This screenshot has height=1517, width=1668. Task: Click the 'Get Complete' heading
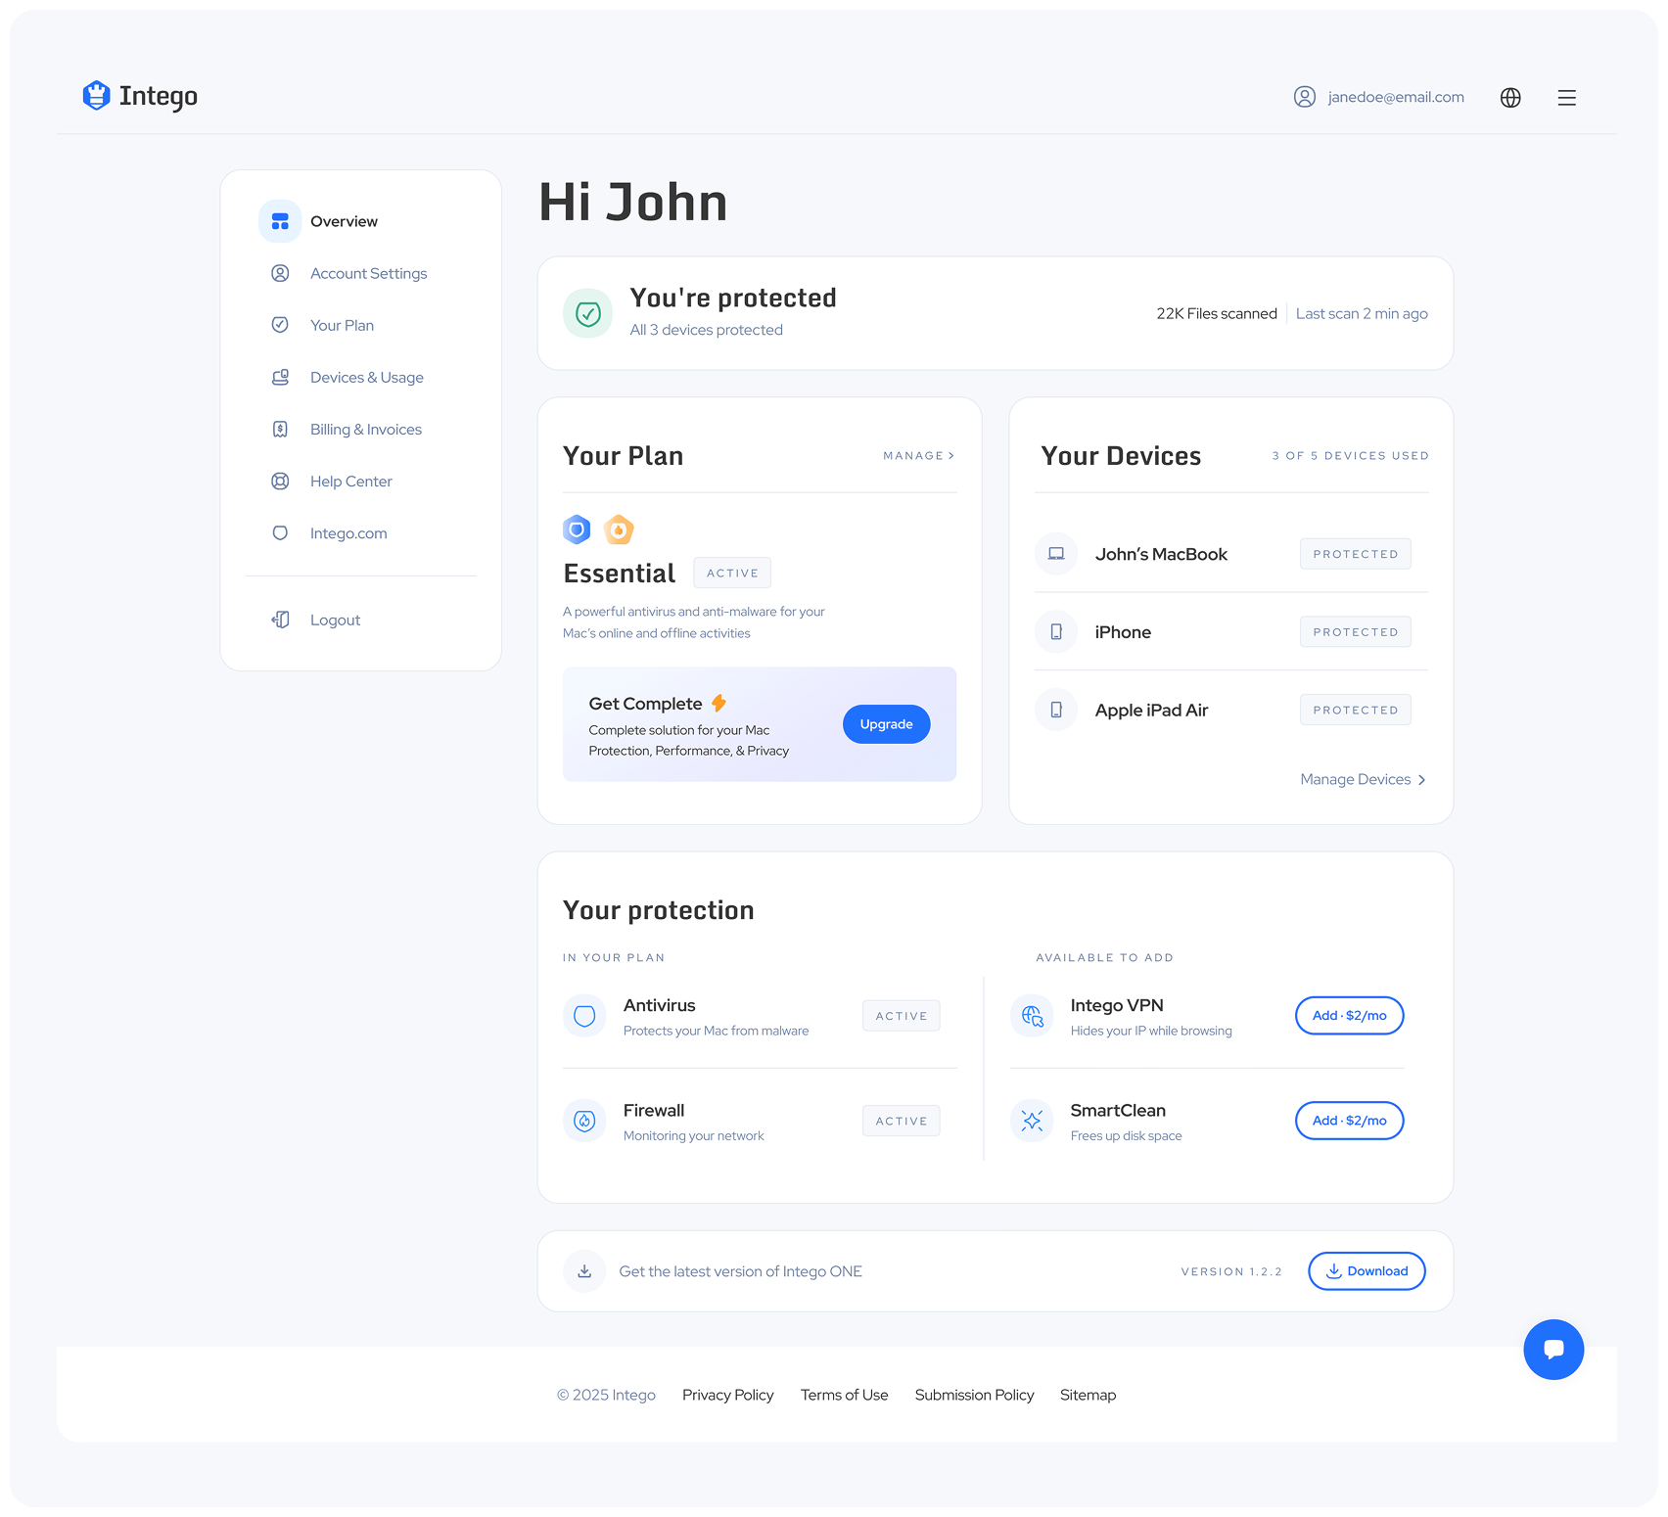(645, 704)
